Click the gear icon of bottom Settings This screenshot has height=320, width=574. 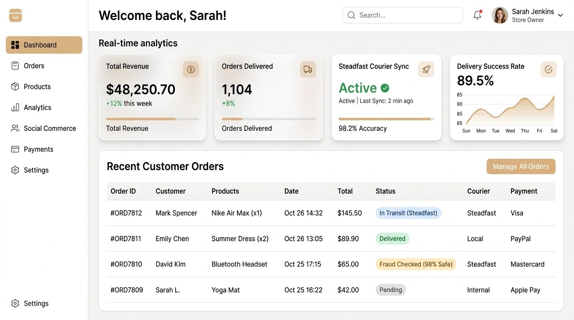tap(15, 303)
